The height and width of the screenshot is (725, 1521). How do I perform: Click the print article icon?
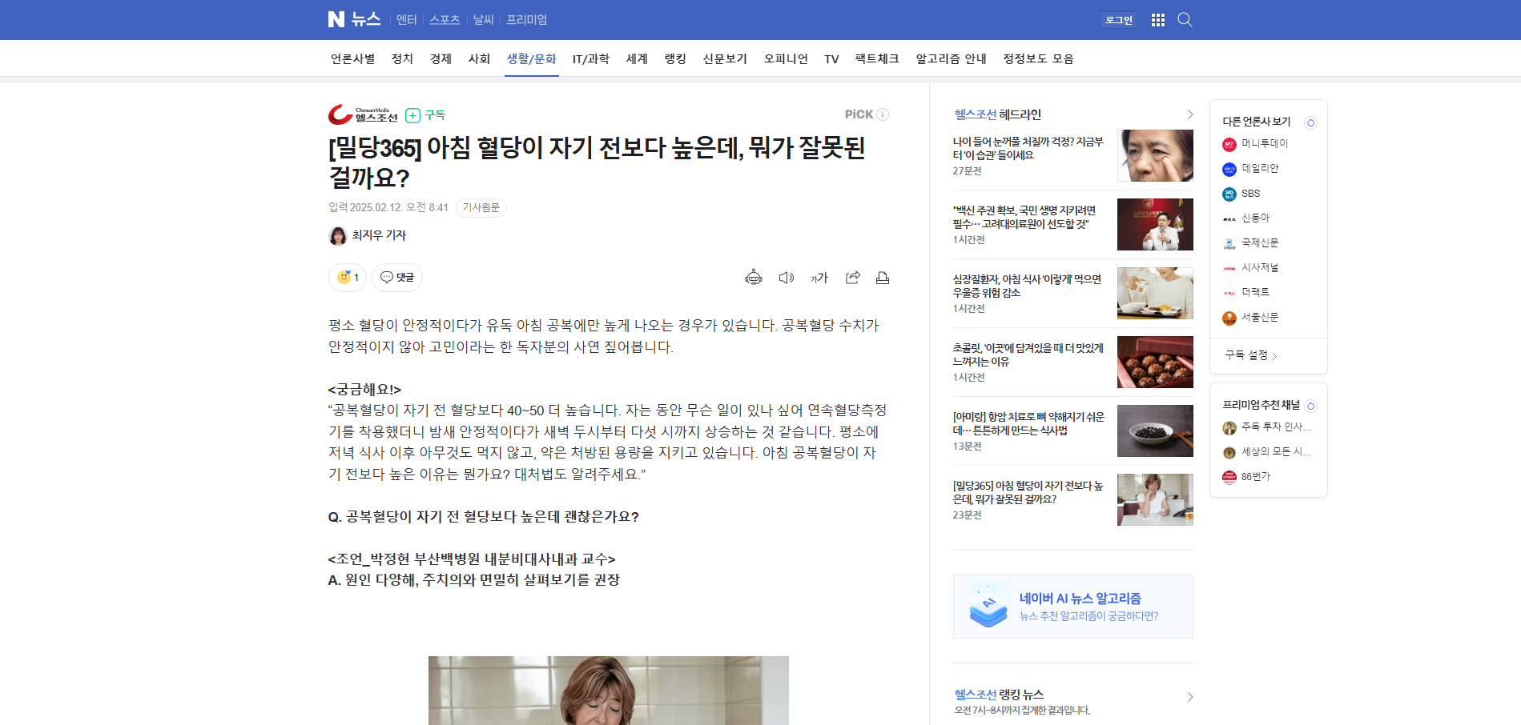point(882,278)
